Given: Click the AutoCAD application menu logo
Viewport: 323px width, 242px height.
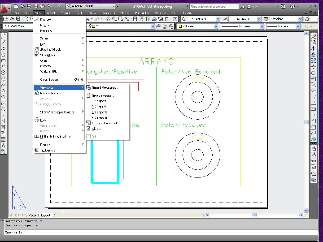Looking at the screenshot, I should point(6,8).
